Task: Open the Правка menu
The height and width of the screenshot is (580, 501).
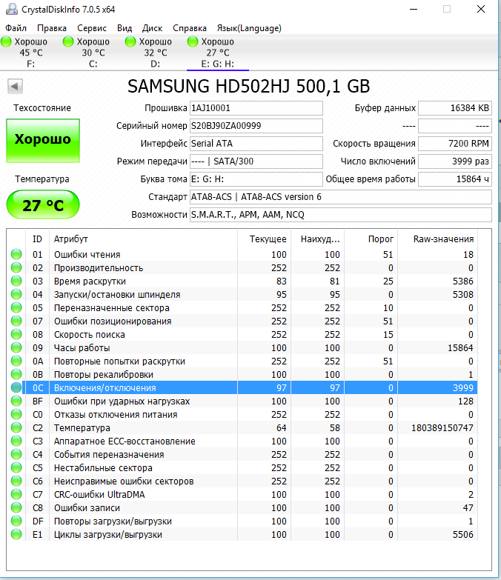Action: coord(52,28)
